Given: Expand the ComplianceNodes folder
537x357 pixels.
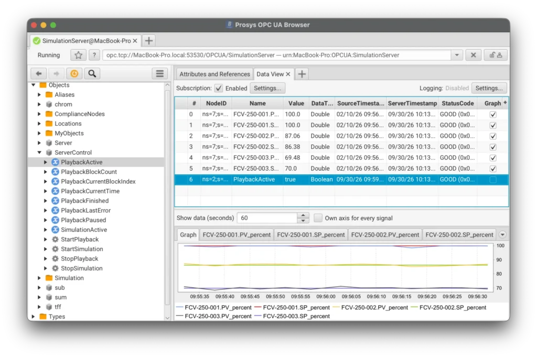Looking at the screenshot, I should [39, 114].
